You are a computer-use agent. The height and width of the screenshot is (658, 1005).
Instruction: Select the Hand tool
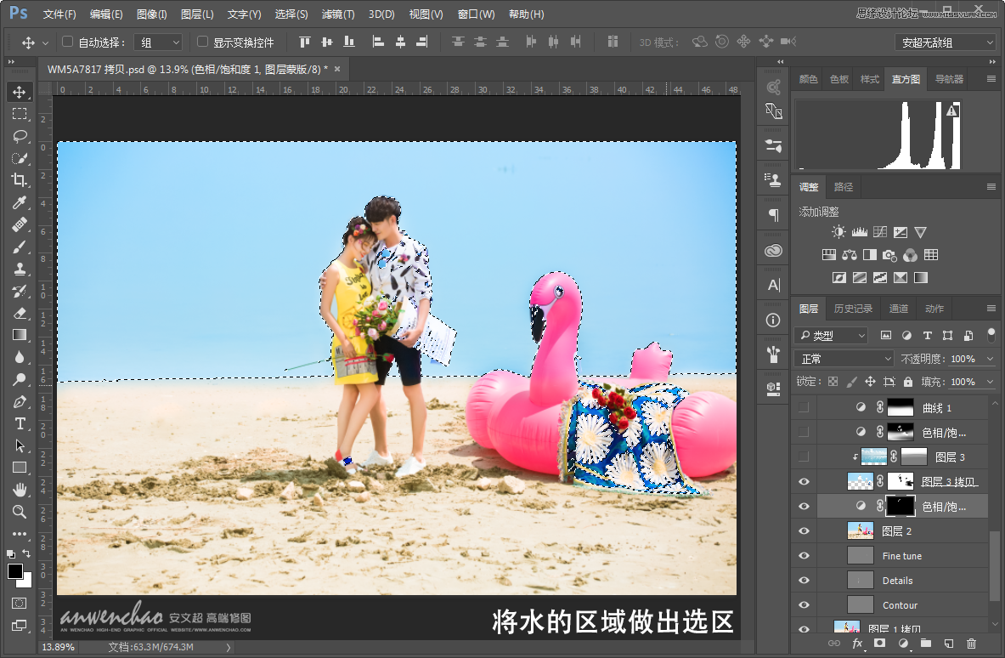tap(20, 490)
